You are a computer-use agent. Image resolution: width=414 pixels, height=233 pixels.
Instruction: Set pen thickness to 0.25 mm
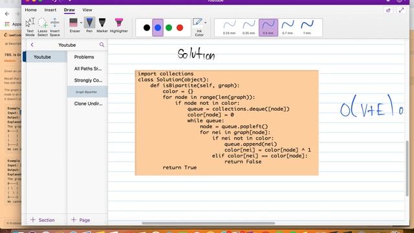[x=229, y=27]
